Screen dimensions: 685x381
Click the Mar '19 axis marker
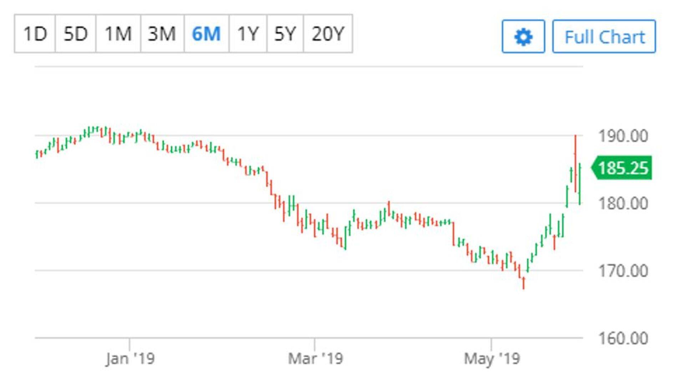(315, 358)
